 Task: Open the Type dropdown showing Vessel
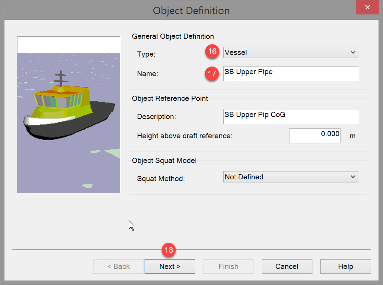pyautogui.click(x=291, y=52)
